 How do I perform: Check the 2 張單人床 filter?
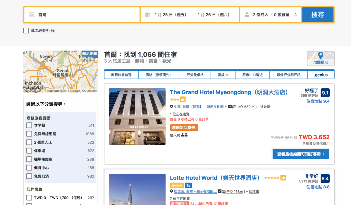tap(29, 142)
